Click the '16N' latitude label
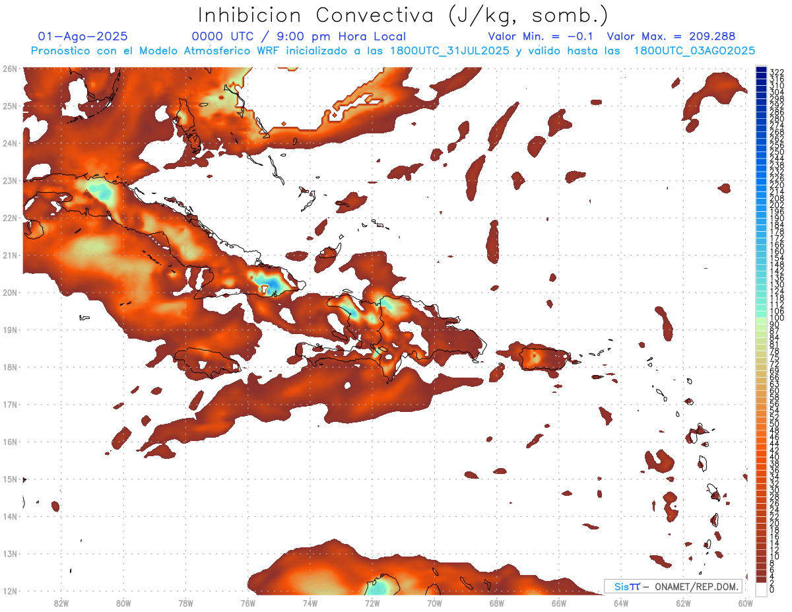Image resolution: width=792 pixels, height=612 pixels. 10,442
